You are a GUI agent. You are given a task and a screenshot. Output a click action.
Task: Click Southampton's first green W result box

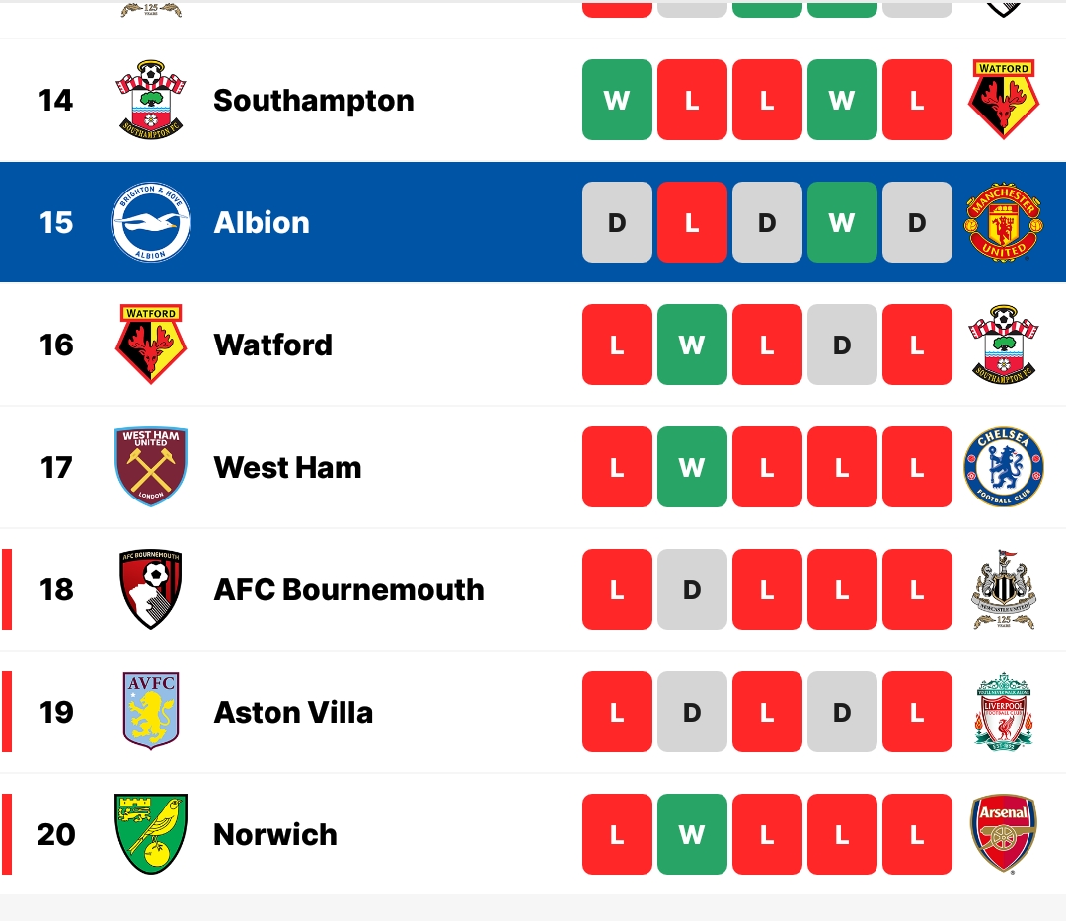pyautogui.click(x=617, y=100)
